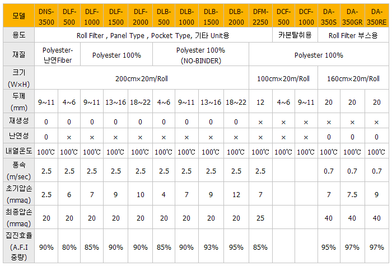Image resolution: width=392 pixels, height=266 pixels.
Task: Click the 모델 header cell
Action: click(18, 16)
